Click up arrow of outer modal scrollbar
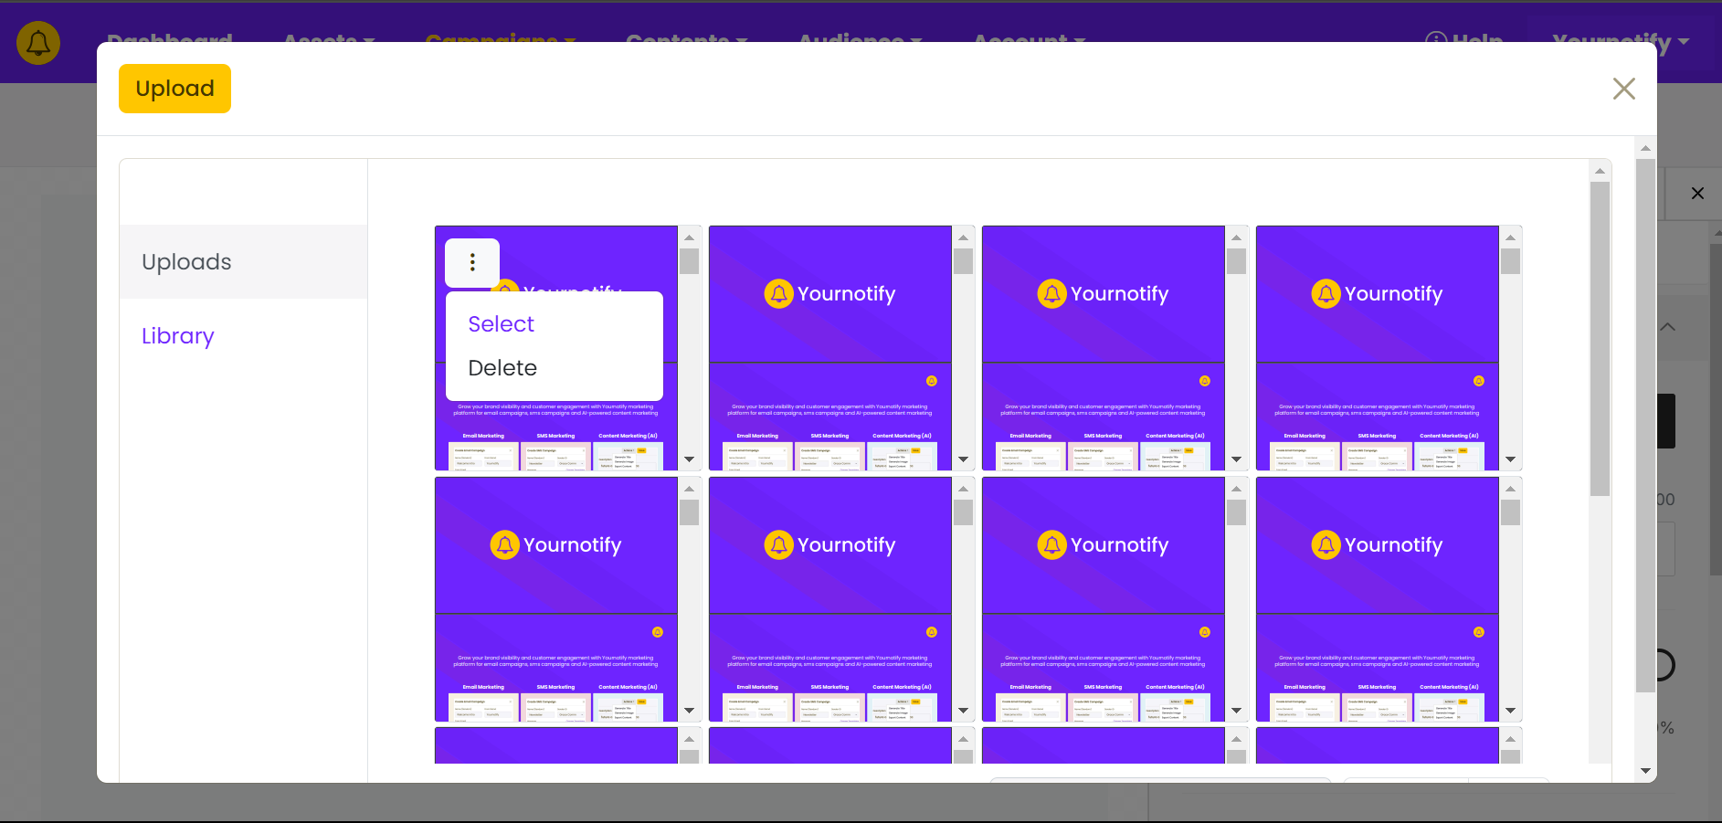The height and width of the screenshot is (823, 1722). coord(1645,148)
